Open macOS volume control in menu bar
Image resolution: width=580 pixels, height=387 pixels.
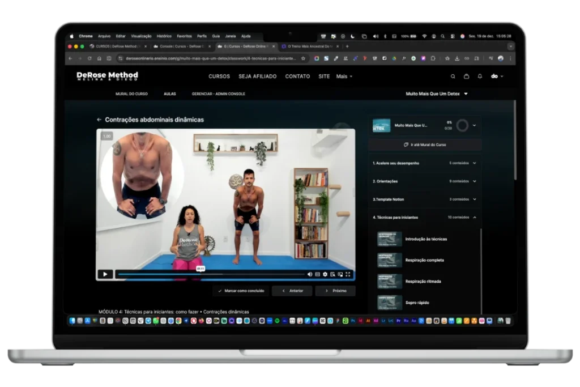click(376, 36)
